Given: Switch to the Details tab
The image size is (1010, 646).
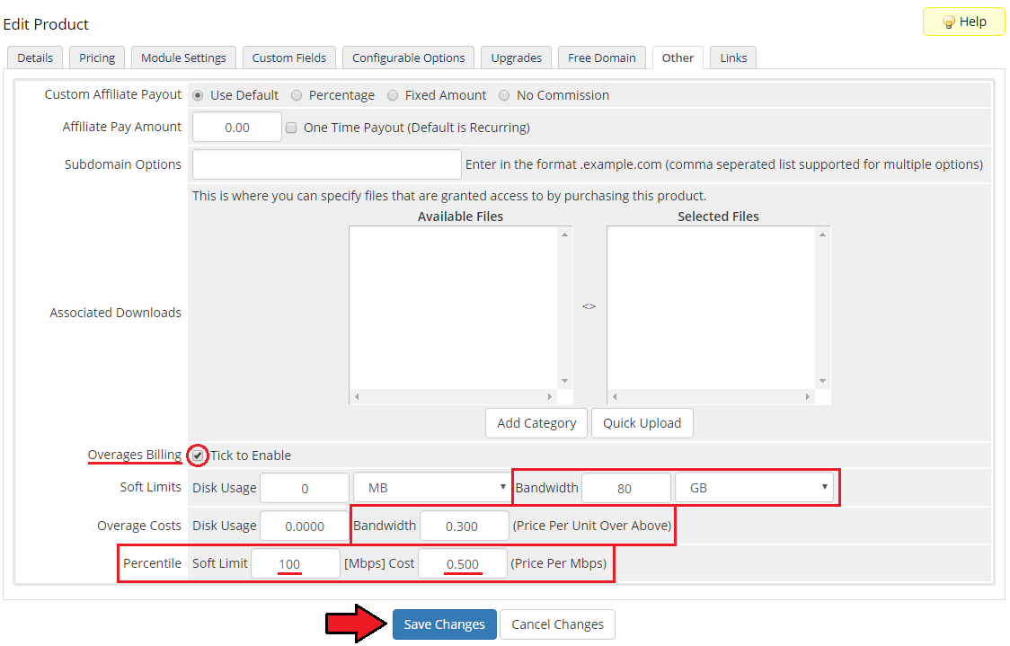Looking at the screenshot, I should [35, 58].
